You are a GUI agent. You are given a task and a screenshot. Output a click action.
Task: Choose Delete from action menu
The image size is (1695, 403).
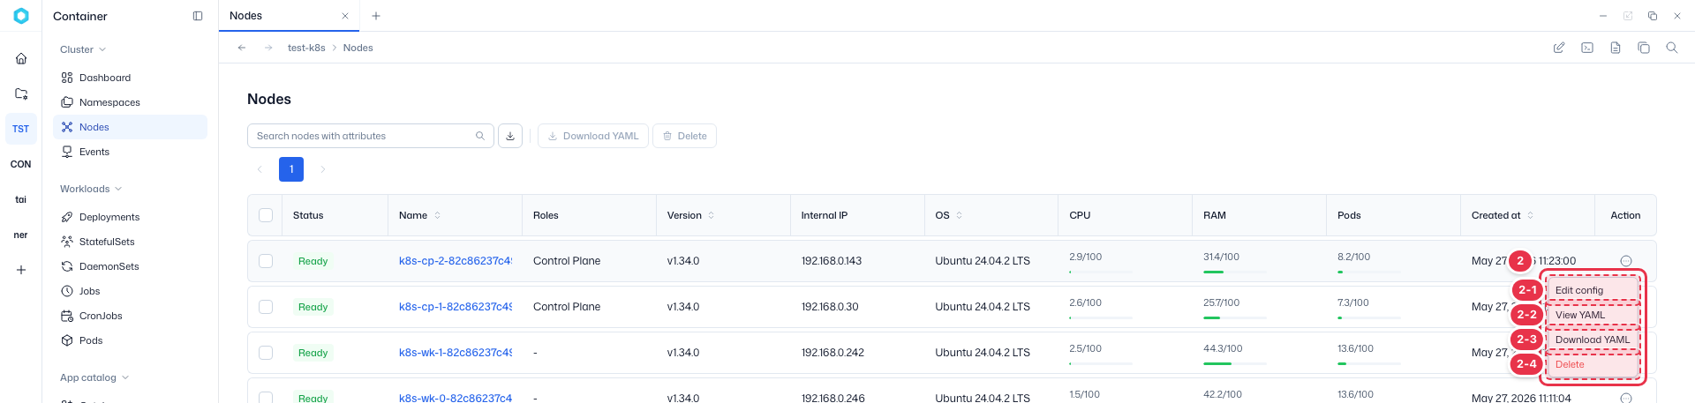point(1593,364)
